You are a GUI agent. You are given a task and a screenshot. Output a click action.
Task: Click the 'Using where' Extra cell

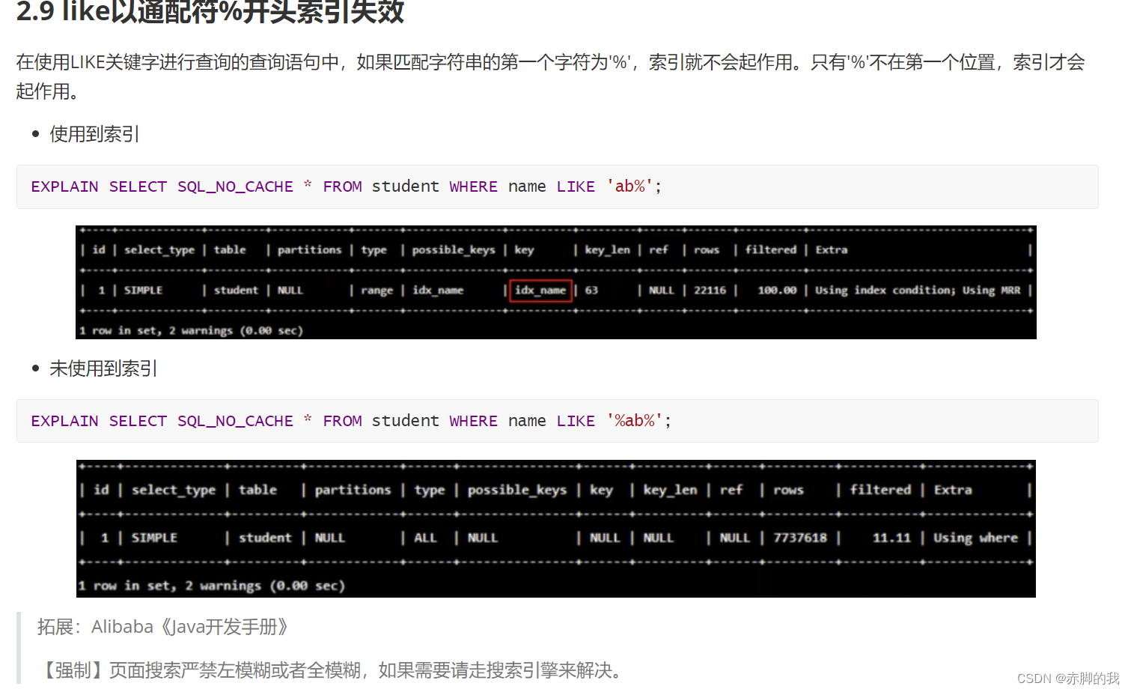tap(975, 538)
